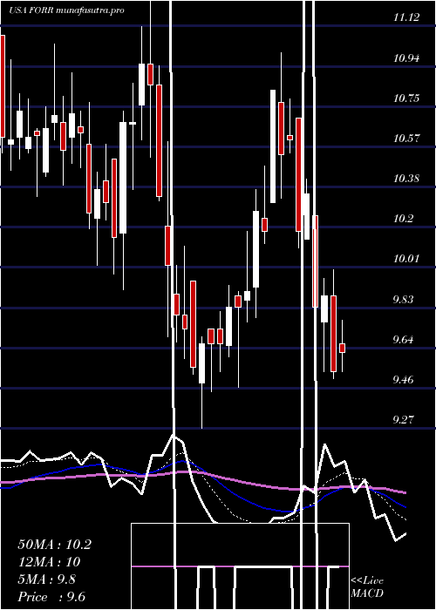Click the 10.38 price axis label
The width and height of the screenshot is (436, 610).
(x=406, y=179)
